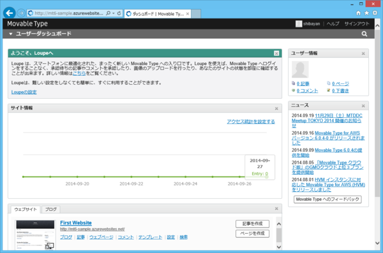This screenshot has height=253, width=383.
Task: Click the page scrollbar up arrow
Action: 377,25
